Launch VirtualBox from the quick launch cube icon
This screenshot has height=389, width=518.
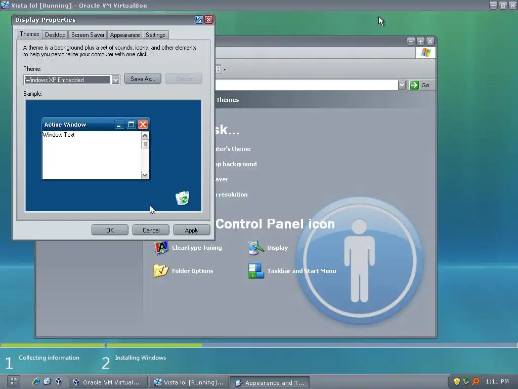[59, 381]
